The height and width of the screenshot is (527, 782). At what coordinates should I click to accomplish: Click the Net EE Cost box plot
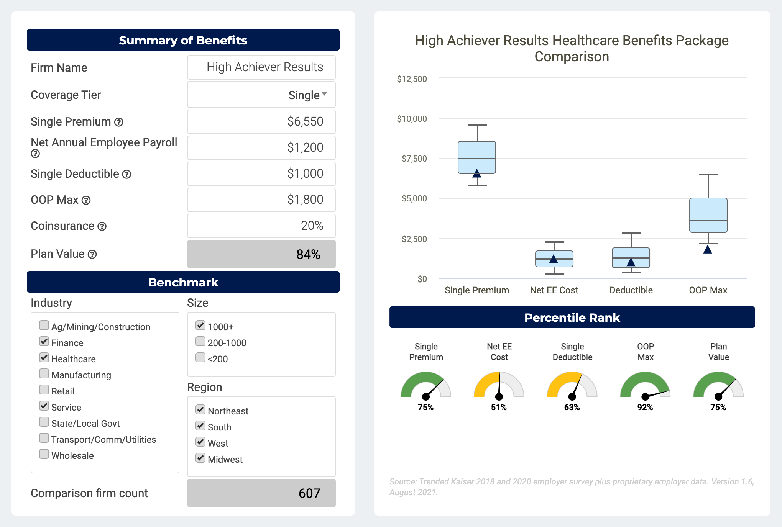554,258
